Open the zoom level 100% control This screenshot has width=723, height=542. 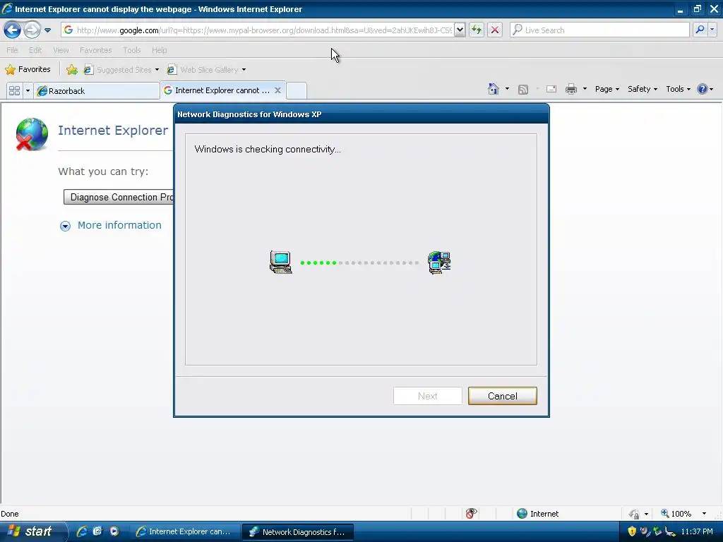676,514
